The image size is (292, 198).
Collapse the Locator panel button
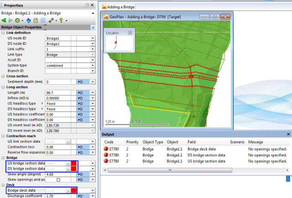[130, 32]
